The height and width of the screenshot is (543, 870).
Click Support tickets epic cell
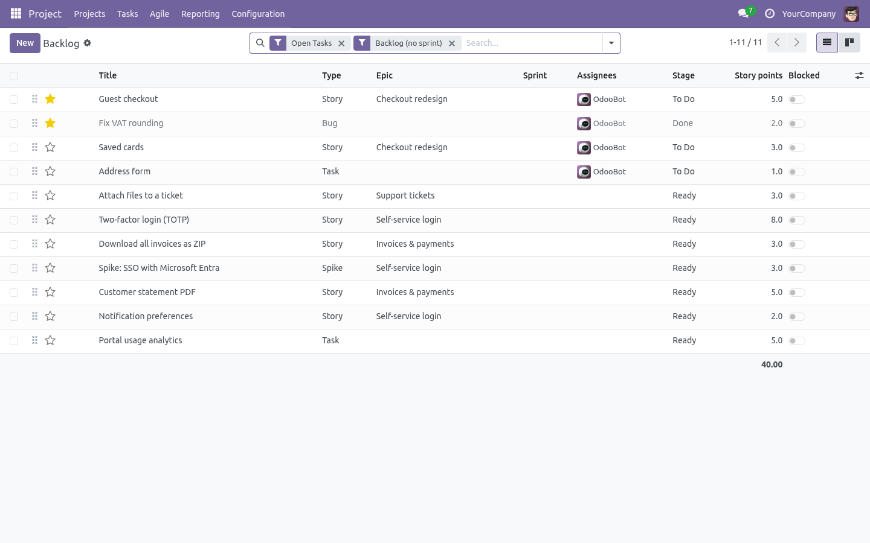(x=405, y=195)
